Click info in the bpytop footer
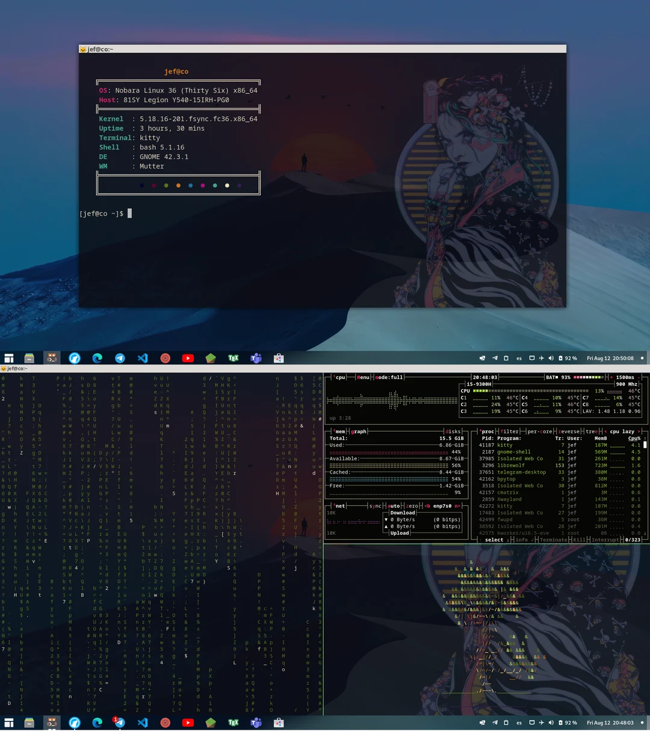This screenshot has width=650, height=731. click(522, 540)
